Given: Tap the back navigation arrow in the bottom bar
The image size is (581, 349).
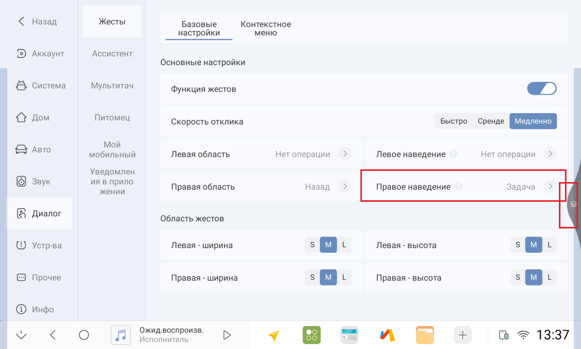Looking at the screenshot, I should 53,335.
